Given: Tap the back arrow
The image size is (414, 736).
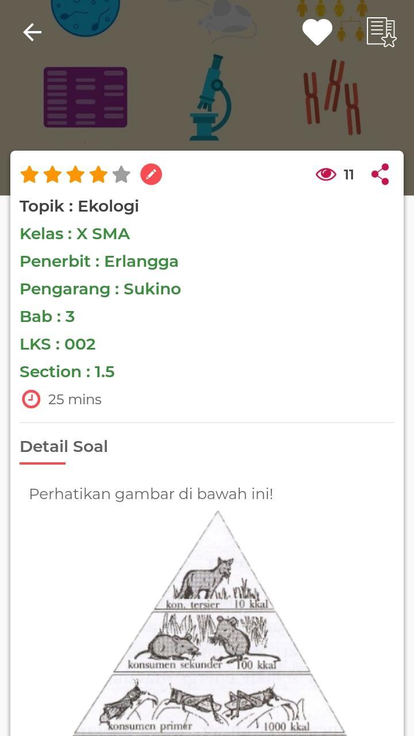Looking at the screenshot, I should [x=32, y=32].
